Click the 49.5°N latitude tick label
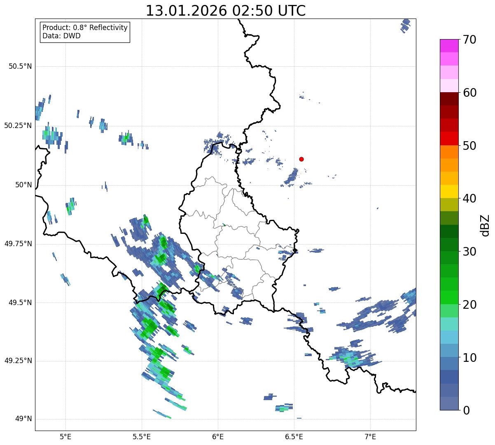The height and width of the screenshot is (445, 495). pyautogui.click(x=20, y=303)
